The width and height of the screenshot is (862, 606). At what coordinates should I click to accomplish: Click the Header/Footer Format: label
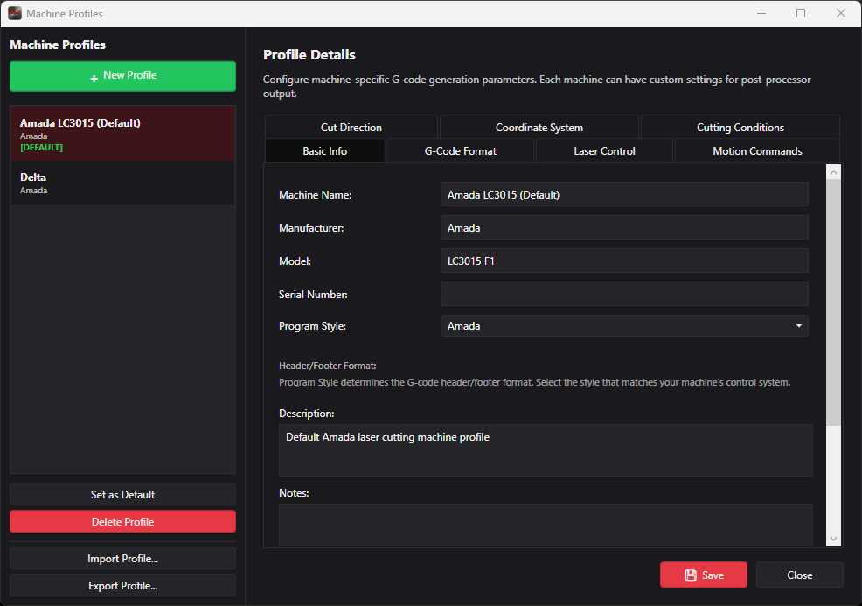(327, 366)
